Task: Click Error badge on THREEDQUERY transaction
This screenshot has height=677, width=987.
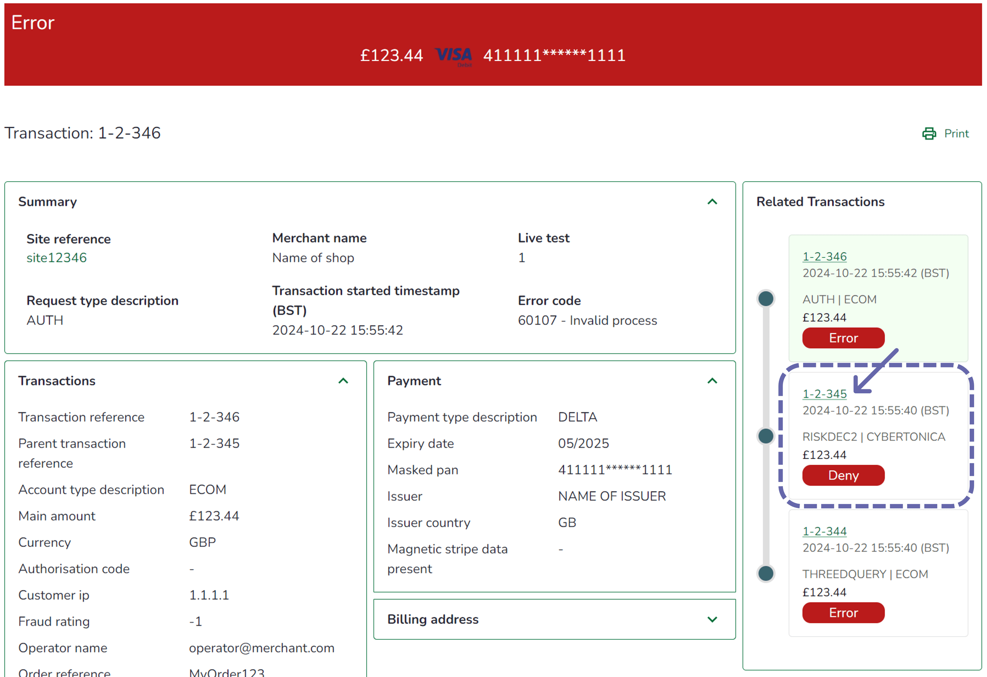Action: 843,612
